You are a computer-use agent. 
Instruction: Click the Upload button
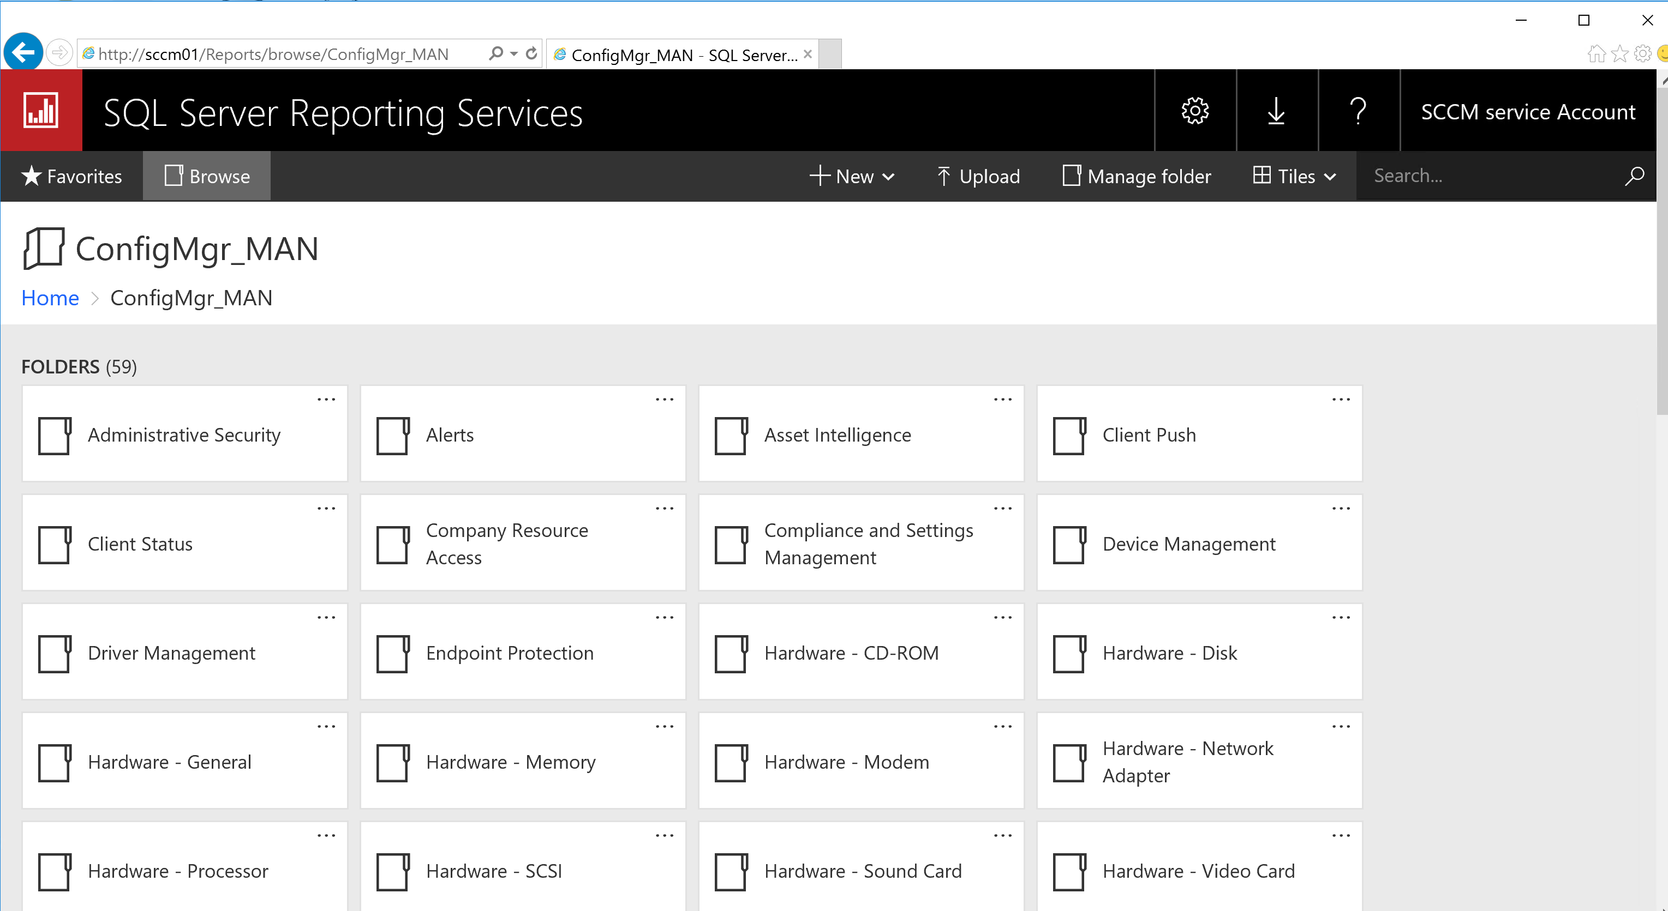(x=978, y=176)
